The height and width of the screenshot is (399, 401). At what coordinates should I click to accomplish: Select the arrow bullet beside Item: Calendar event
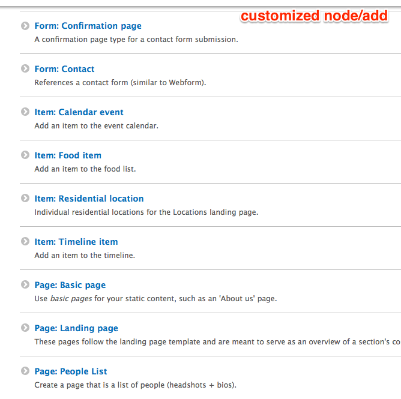pos(25,112)
